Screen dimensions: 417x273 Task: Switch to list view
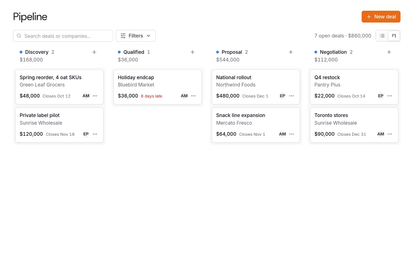coord(382,36)
